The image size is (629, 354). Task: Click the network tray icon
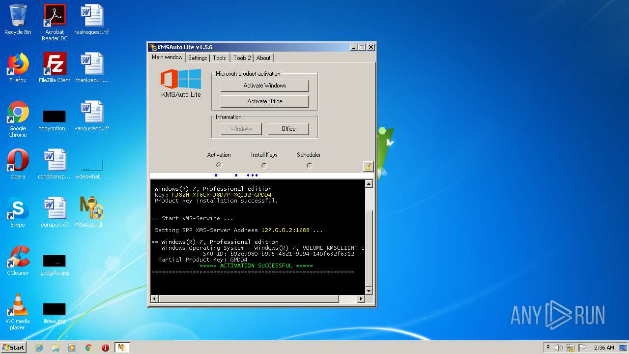click(x=571, y=348)
